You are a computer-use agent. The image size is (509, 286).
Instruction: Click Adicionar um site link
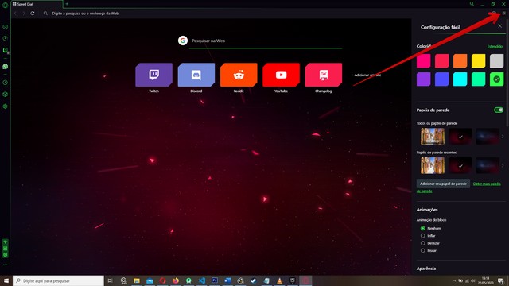coord(366,75)
